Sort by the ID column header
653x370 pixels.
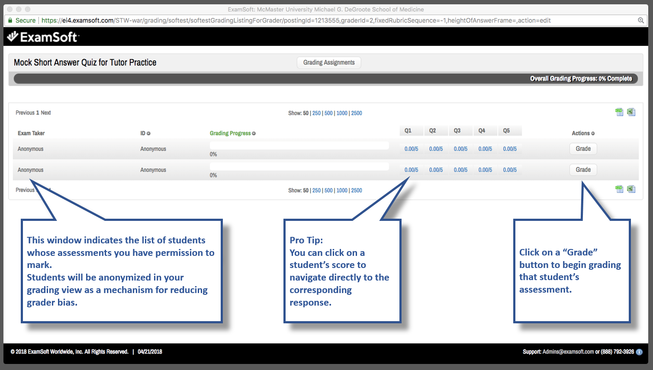coord(143,134)
